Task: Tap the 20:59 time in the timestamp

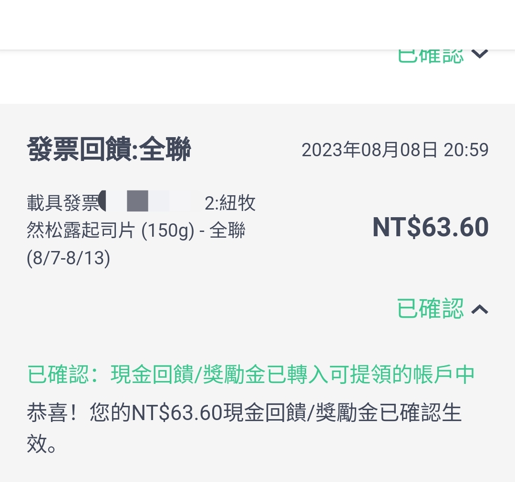Action: coord(466,150)
